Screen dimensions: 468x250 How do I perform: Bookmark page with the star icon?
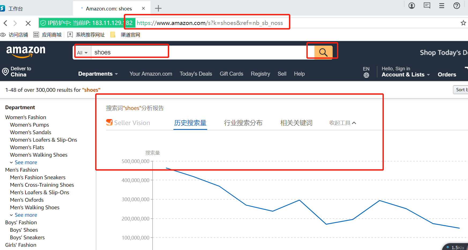point(463,23)
